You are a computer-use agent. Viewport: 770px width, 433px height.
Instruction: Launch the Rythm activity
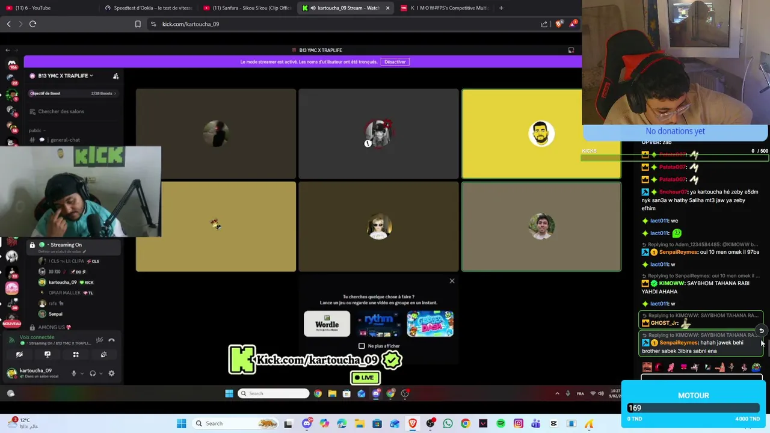378,324
